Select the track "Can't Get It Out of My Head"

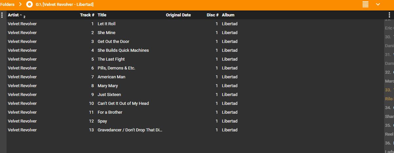pos(123,104)
